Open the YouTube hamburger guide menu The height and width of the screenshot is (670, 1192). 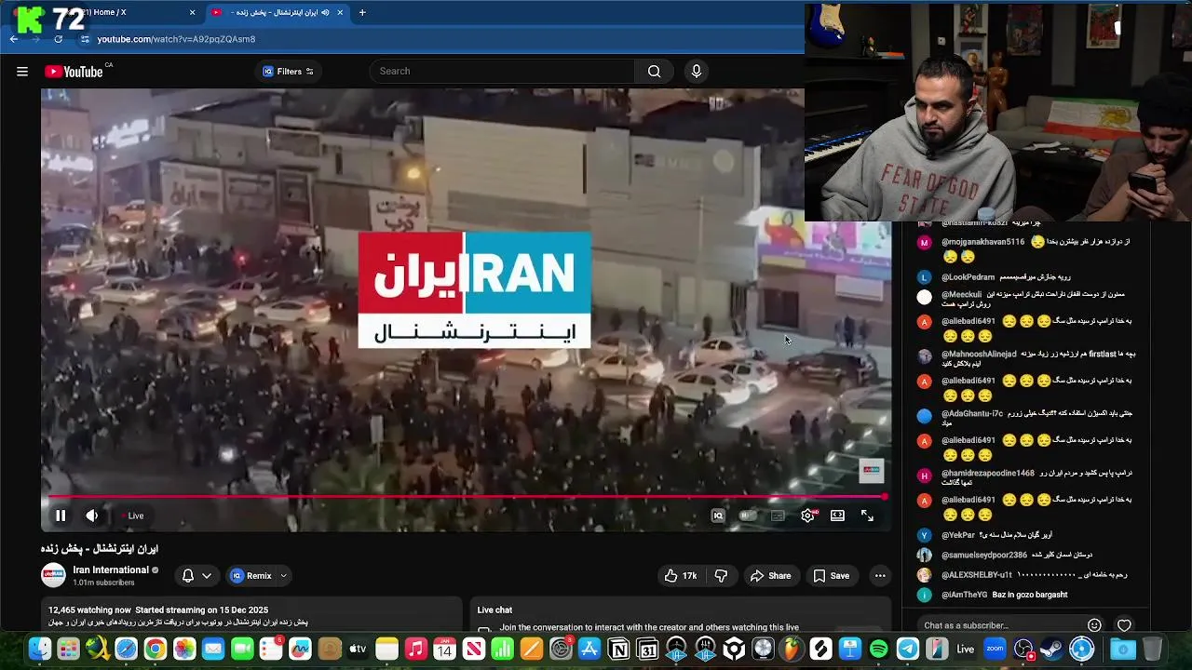click(x=22, y=72)
